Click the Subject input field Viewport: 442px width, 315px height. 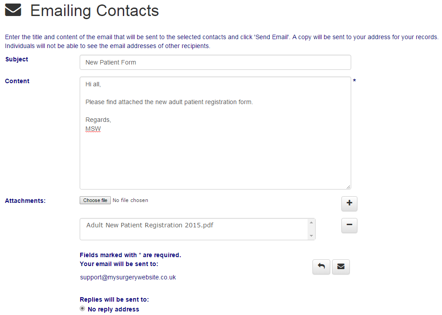pos(215,62)
